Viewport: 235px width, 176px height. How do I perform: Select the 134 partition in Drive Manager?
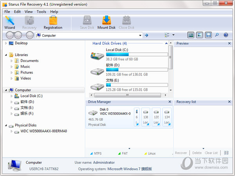(x=167, y=117)
